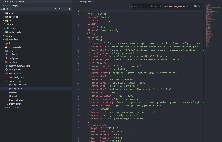Click the Debug code lens above scripts
This screenshot has height=142, width=222.
point(91,33)
